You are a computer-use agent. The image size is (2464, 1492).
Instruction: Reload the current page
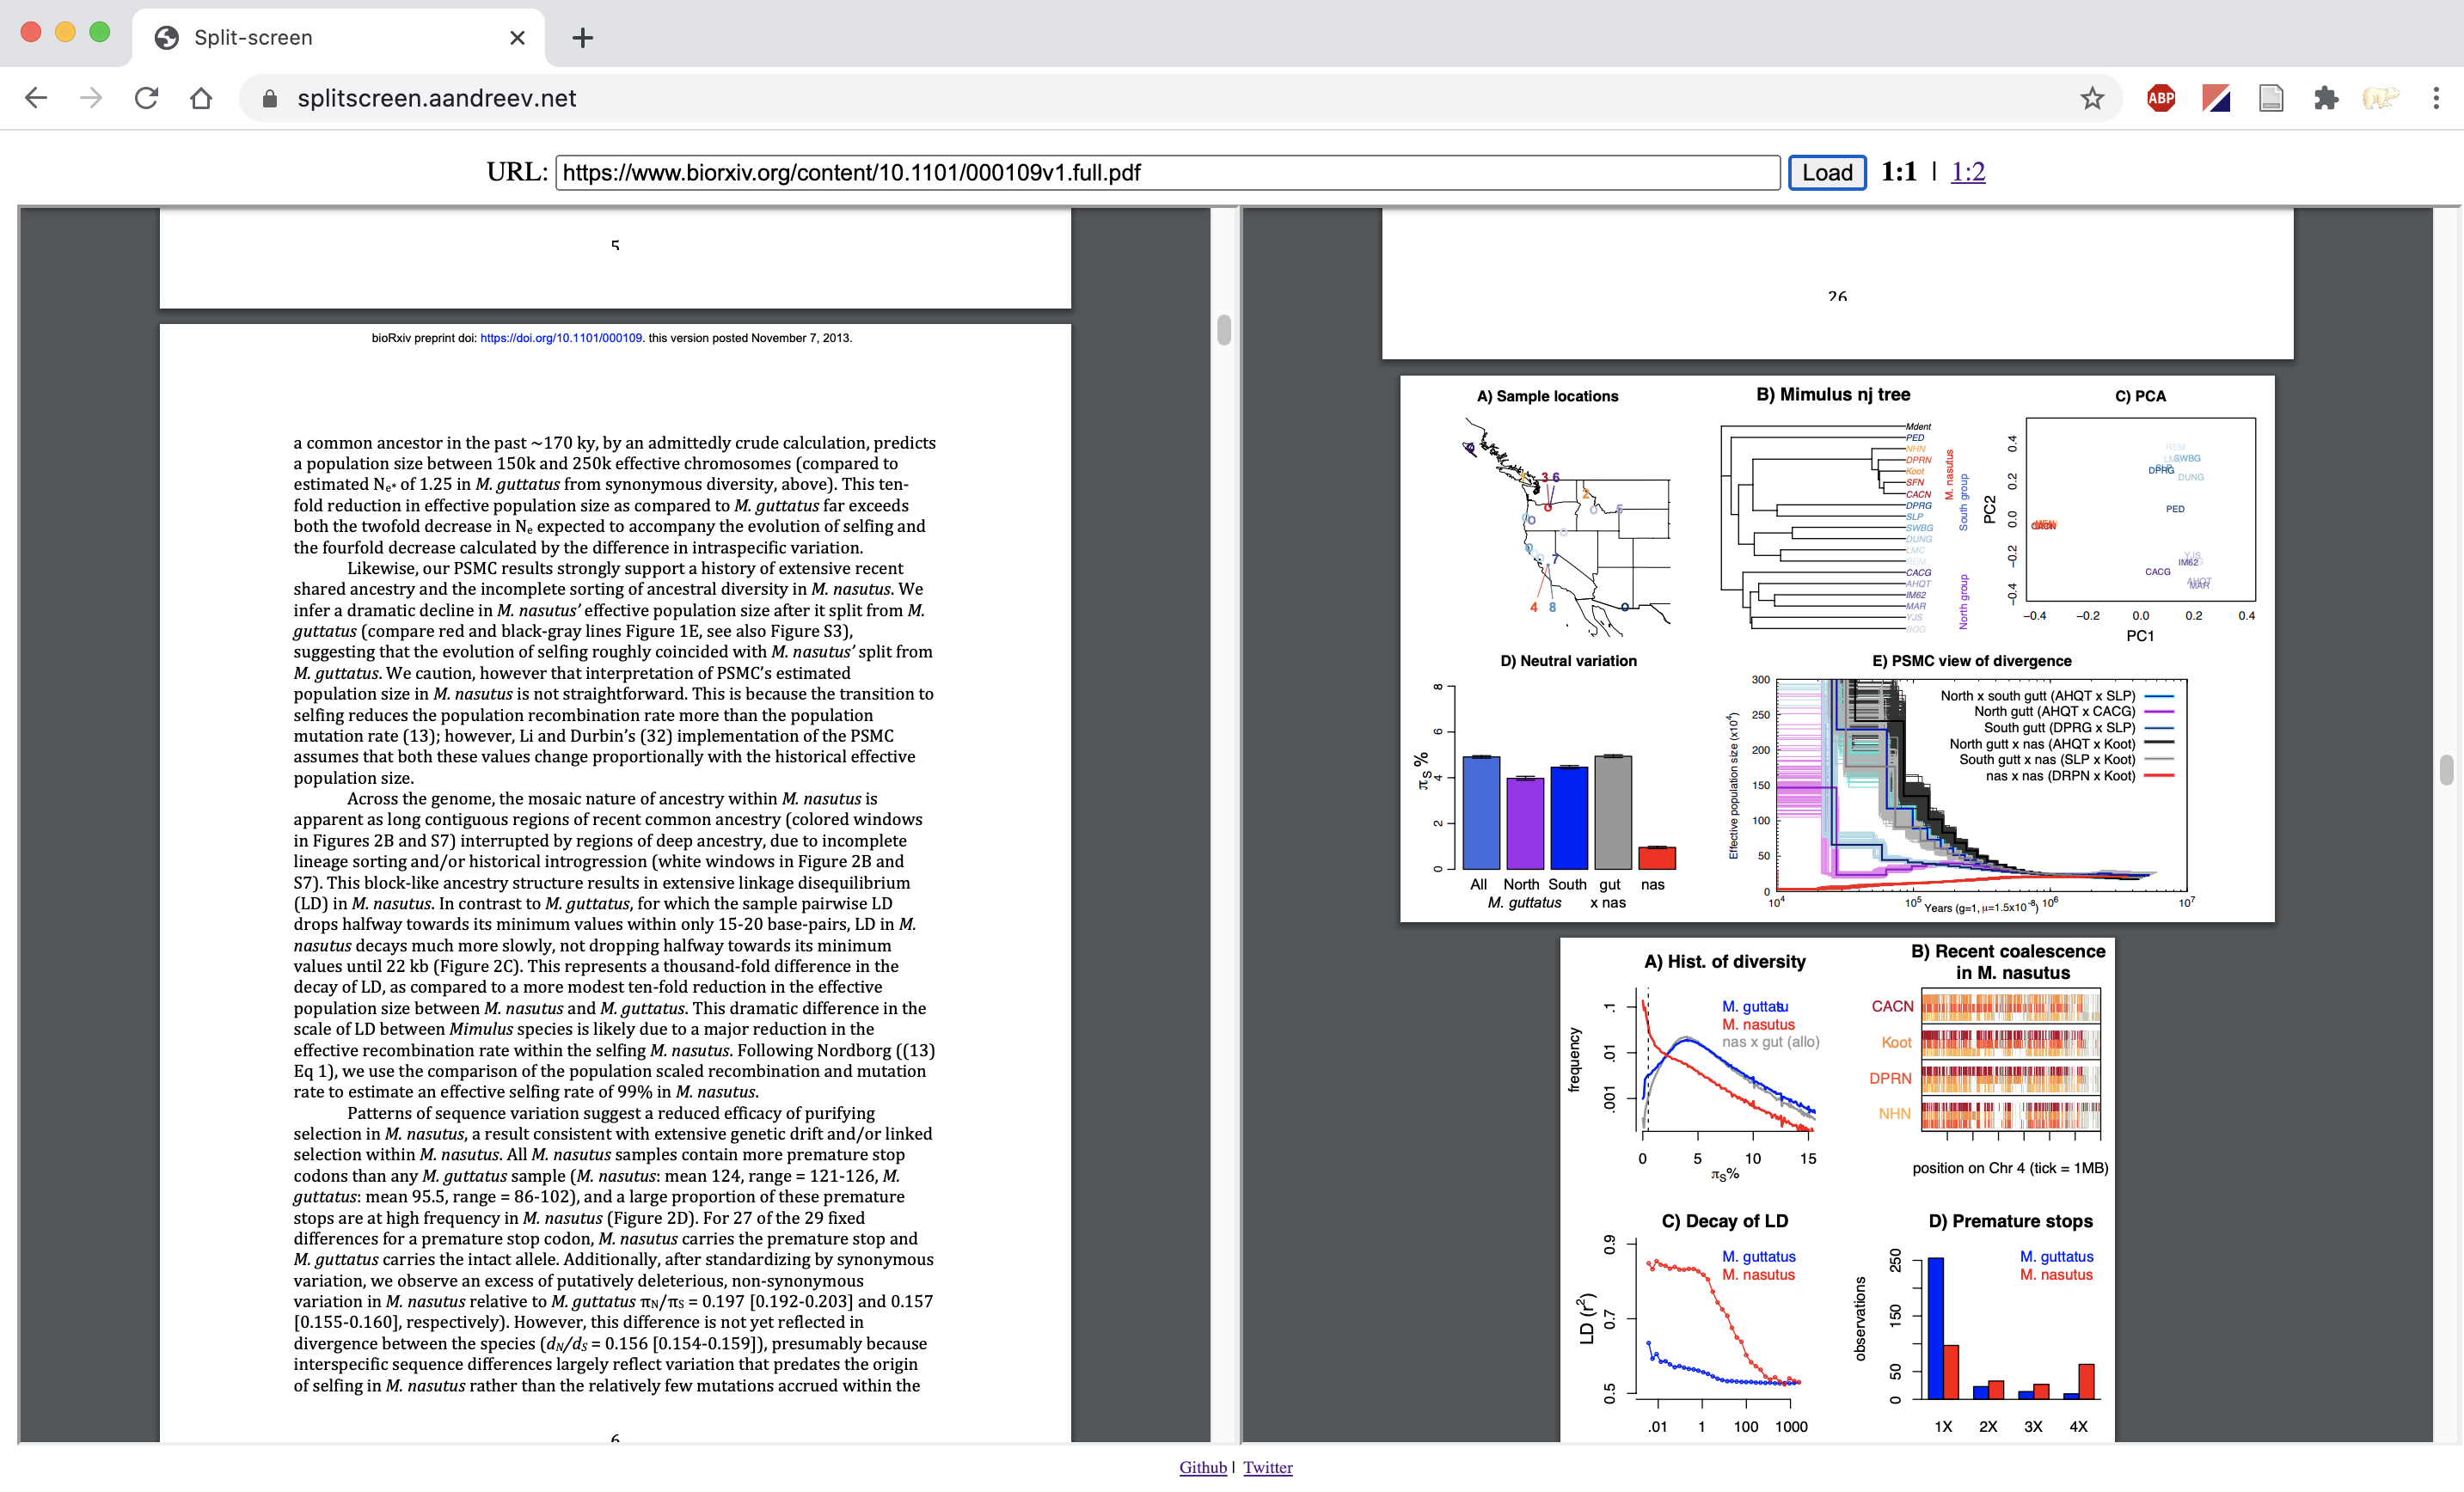point(146,98)
